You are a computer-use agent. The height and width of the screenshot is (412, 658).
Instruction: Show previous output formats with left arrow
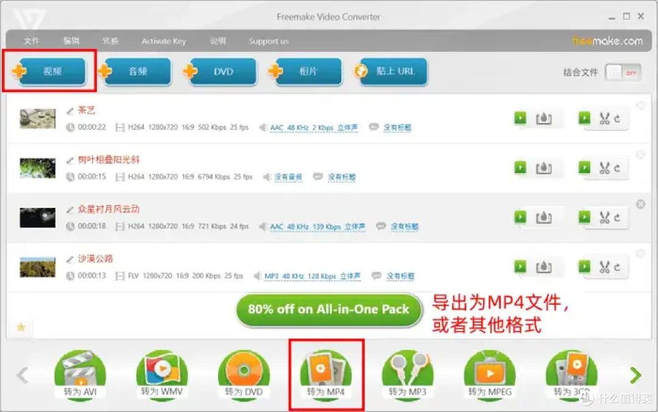23,375
